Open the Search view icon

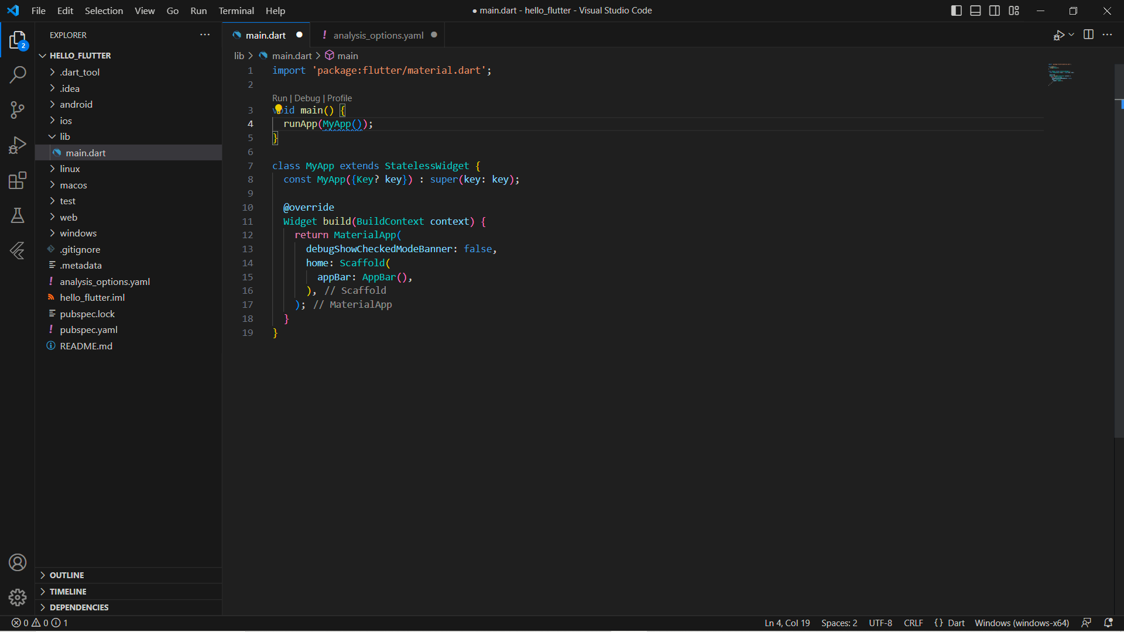pyautogui.click(x=18, y=75)
